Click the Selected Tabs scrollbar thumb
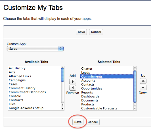The height and width of the screenshot is (131, 151). [135, 87]
